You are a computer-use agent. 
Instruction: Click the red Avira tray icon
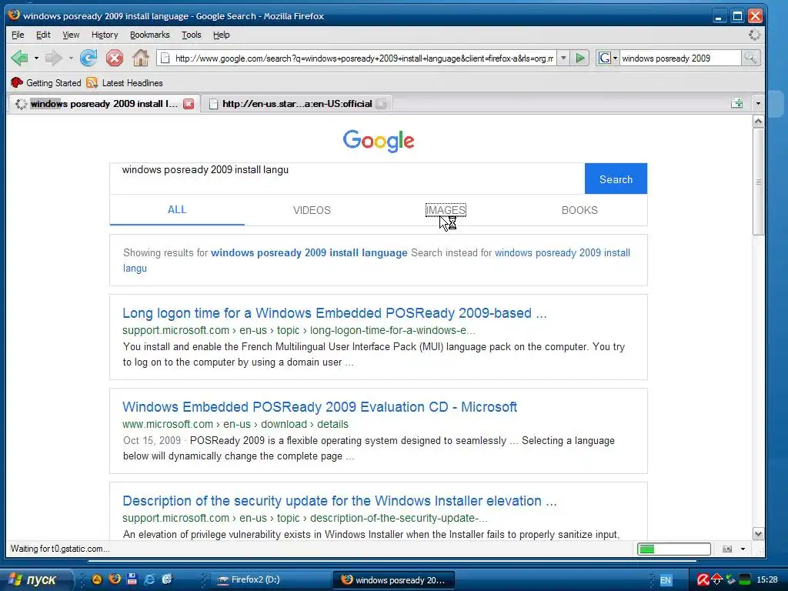point(703,580)
